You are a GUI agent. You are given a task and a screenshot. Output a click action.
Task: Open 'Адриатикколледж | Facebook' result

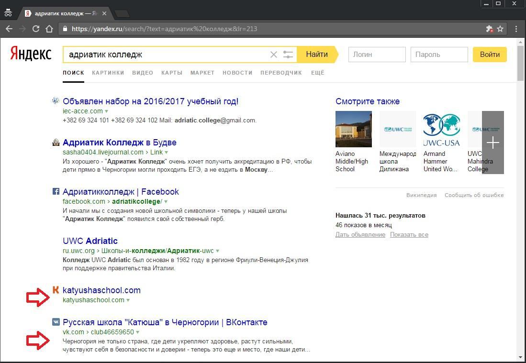pyautogui.click(x=121, y=192)
